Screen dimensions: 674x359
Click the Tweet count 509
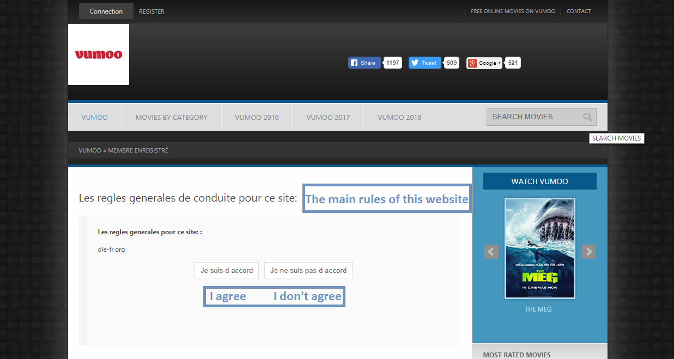click(x=452, y=63)
